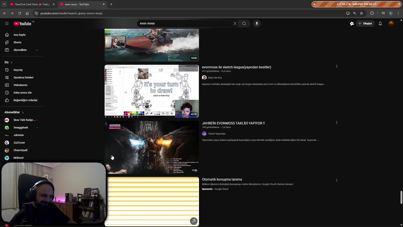Click the browser home button
Image resolution: width=403 pixels, height=227 pixels.
[27, 13]
